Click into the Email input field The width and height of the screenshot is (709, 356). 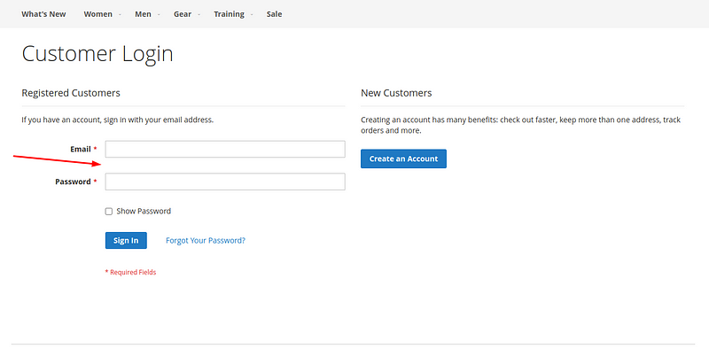[225, 149]
